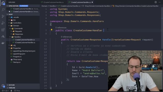Collapse the Handlers folder
Screen dimensions: 163x92
17,37
